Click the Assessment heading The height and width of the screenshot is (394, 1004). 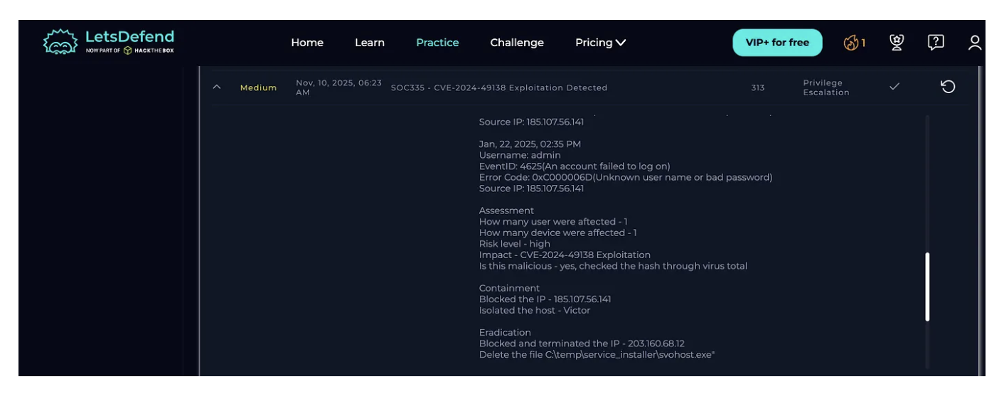tap(506, 211)
